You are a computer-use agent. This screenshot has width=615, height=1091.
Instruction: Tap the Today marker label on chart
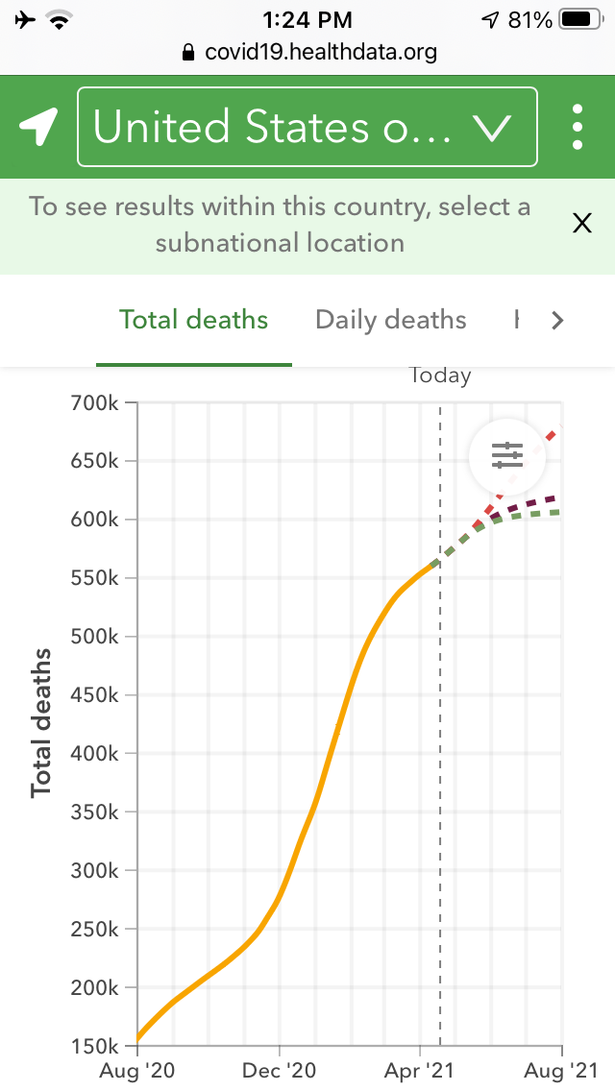[440, 376]
